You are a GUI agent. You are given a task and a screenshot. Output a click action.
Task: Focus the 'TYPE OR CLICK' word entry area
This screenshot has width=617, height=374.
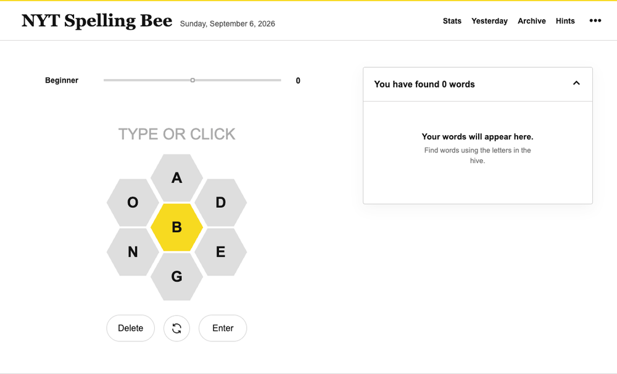(176, 135)
